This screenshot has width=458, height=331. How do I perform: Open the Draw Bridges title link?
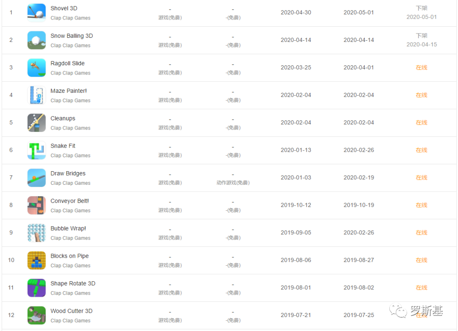coord(68,173)
